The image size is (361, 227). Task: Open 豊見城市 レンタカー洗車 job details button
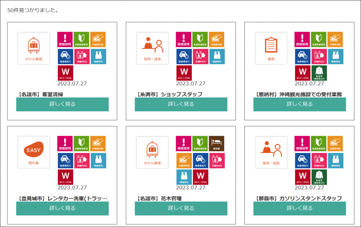62,208
